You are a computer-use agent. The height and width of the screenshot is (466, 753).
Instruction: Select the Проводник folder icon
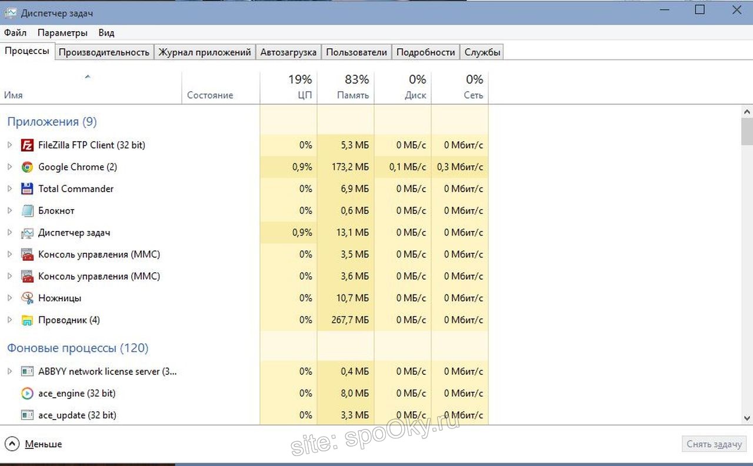point(27,320)
